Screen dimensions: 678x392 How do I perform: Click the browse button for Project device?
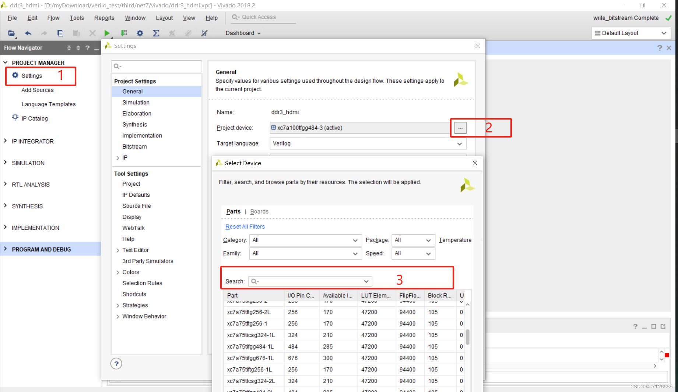pyautogui.click(x=460, y=128)
